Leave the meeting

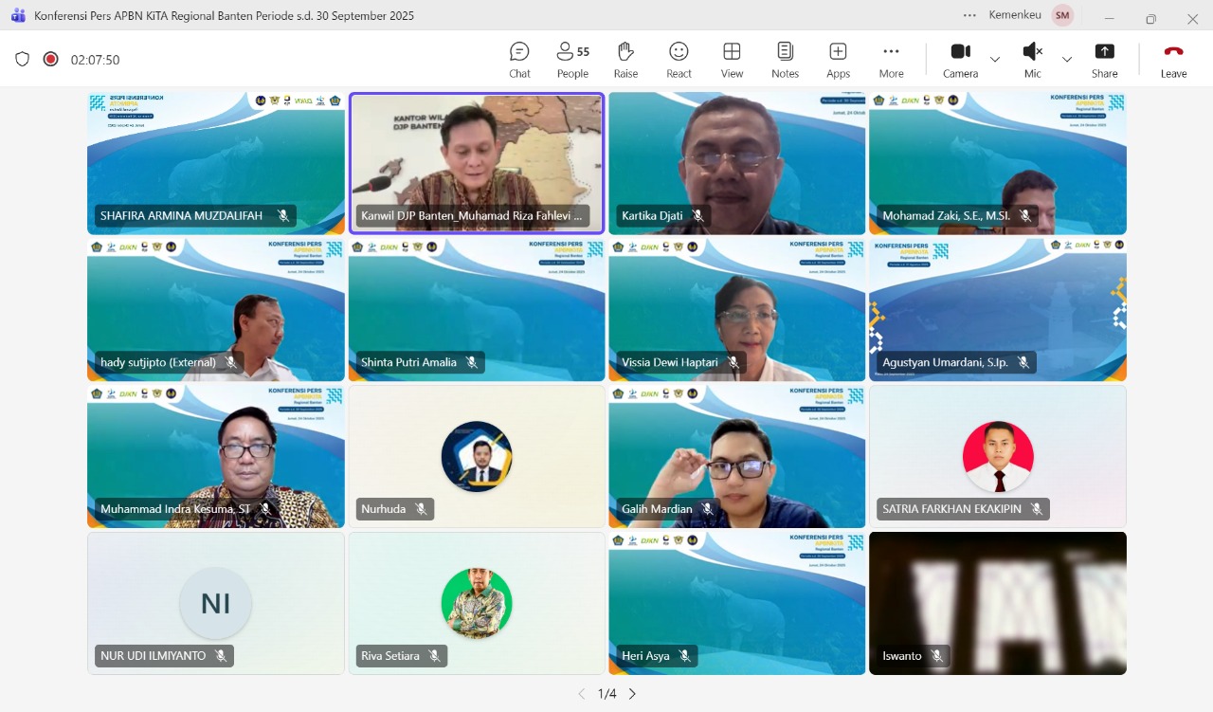point(1173,60)
